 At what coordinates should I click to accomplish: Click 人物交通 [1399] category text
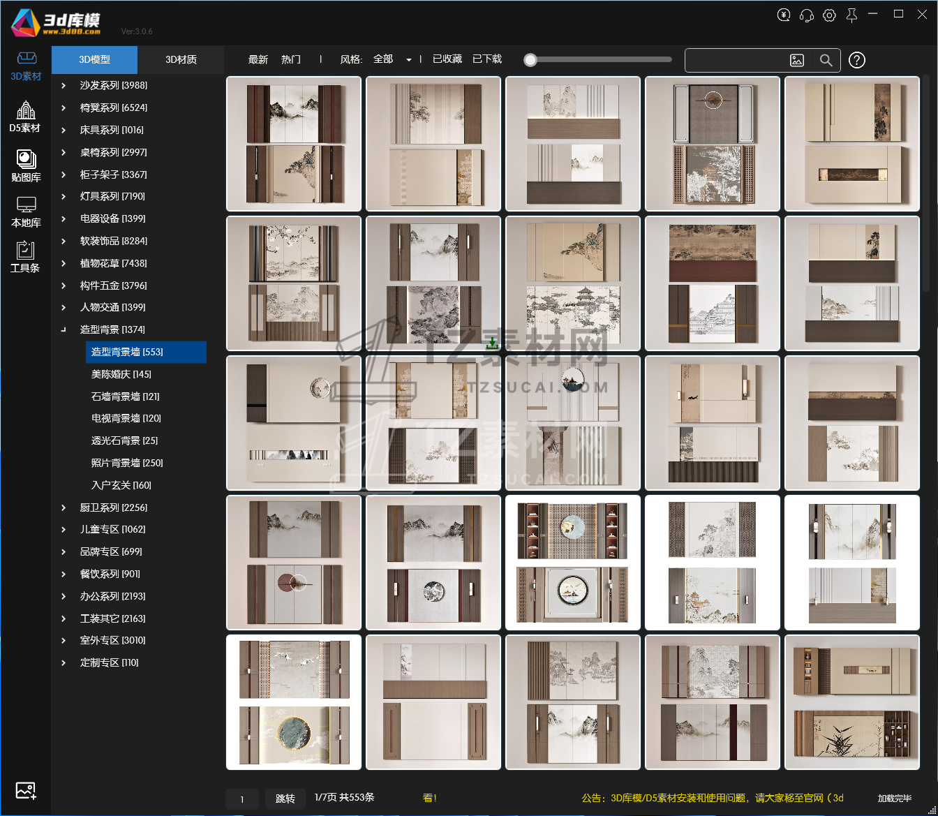click(113, 307)
